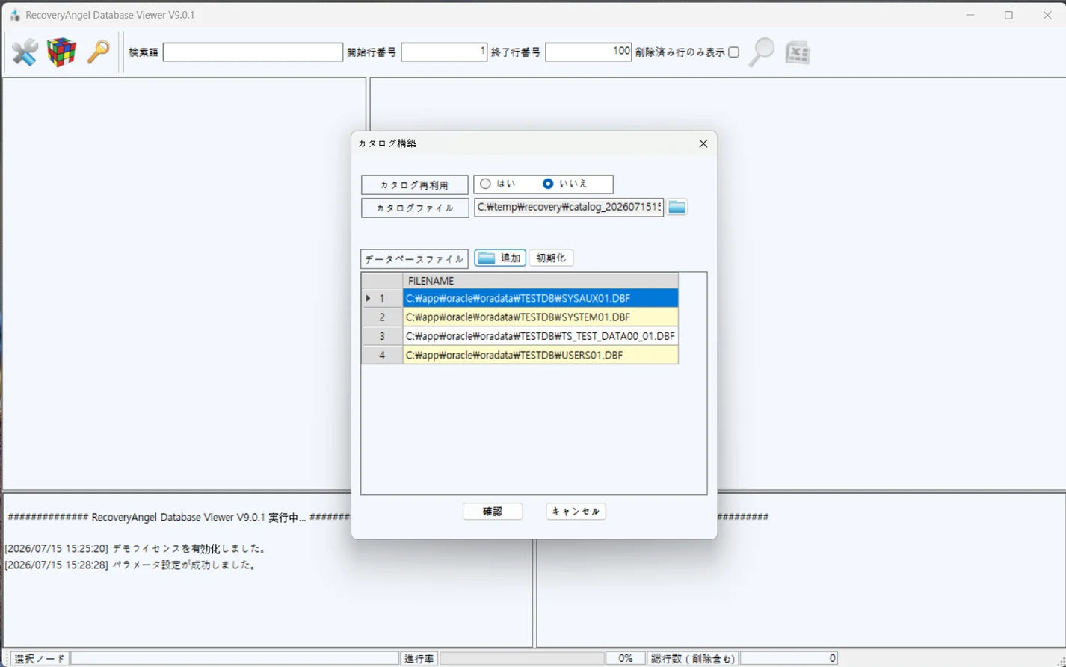Confirm the catalog build with 確認

pos(493,512)
